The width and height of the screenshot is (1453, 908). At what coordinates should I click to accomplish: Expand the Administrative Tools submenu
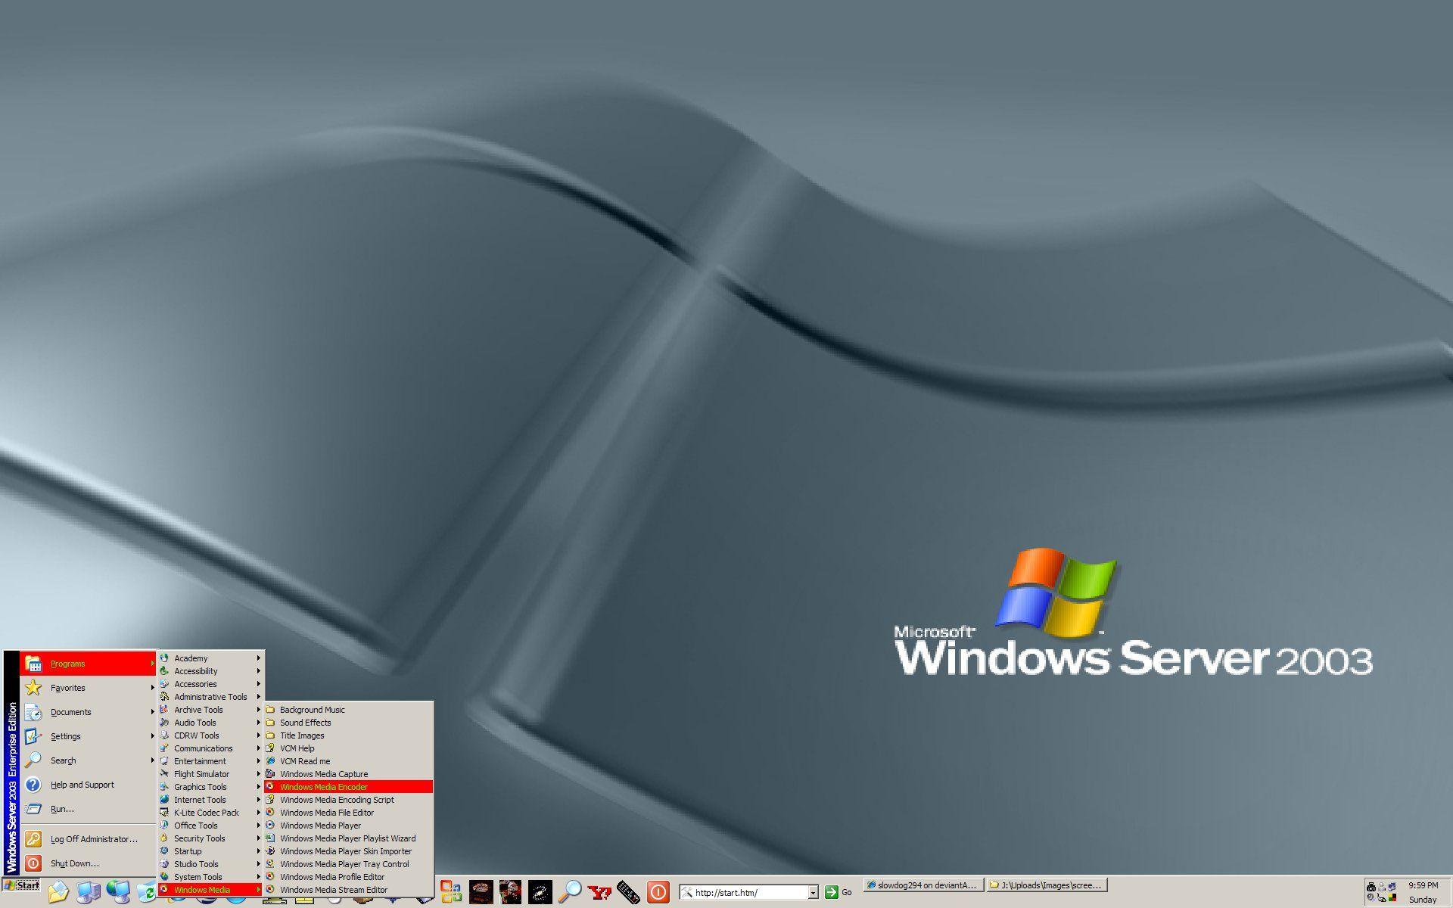click(210, 696)
